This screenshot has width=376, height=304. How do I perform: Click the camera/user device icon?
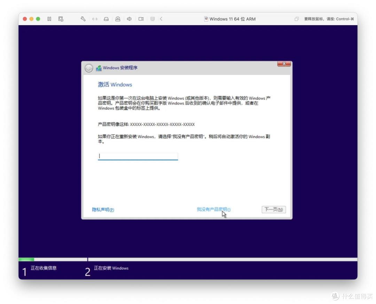pyautogui.click(x=118, y=19)
